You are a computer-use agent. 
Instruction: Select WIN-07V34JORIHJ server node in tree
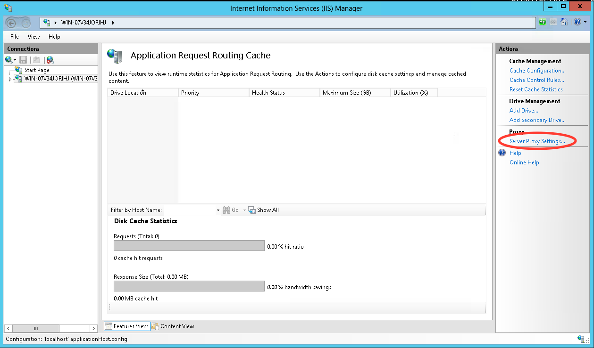pos(60,79)
